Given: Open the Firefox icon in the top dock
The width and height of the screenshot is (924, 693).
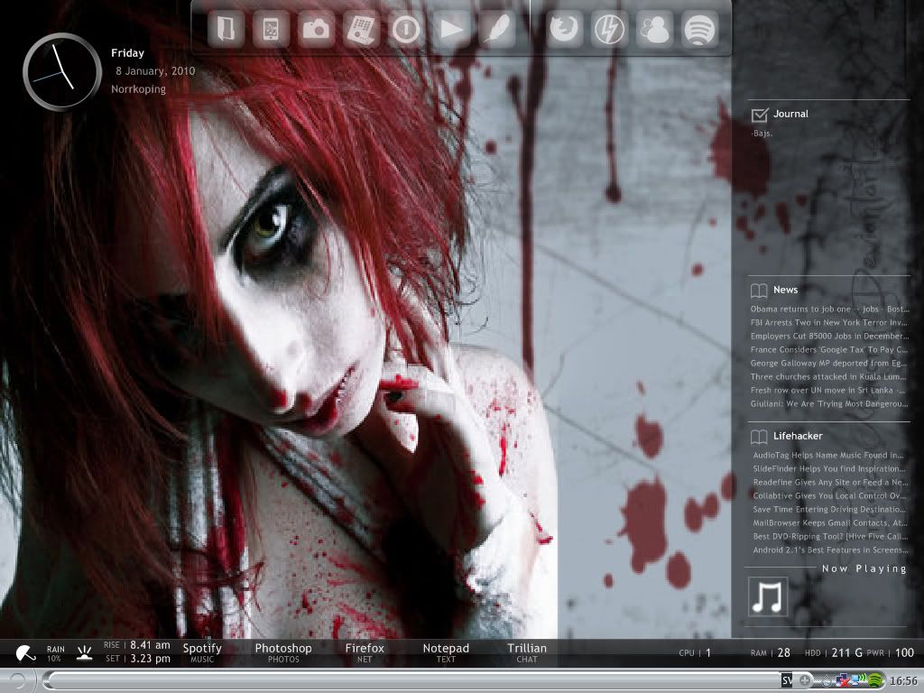Looking at the screenshot, I should click(x=564, y=30).
